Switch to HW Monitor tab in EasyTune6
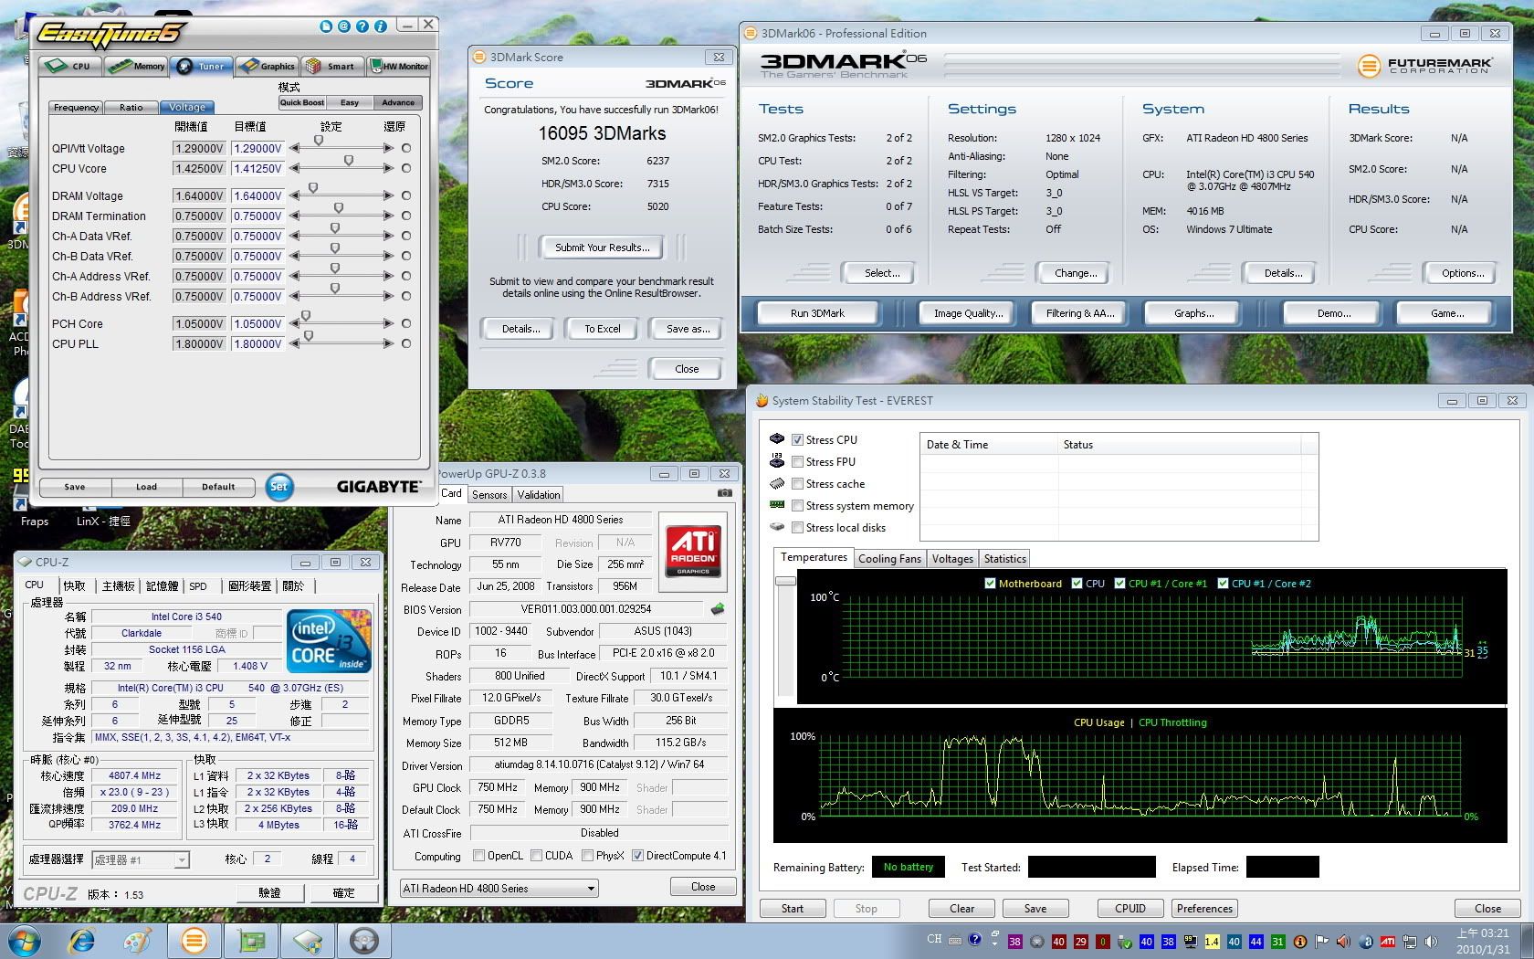1534x959 pixels. click(398, 66)
